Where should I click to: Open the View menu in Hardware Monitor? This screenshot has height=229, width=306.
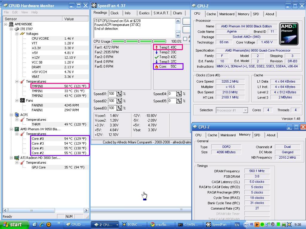coord(25,12)
